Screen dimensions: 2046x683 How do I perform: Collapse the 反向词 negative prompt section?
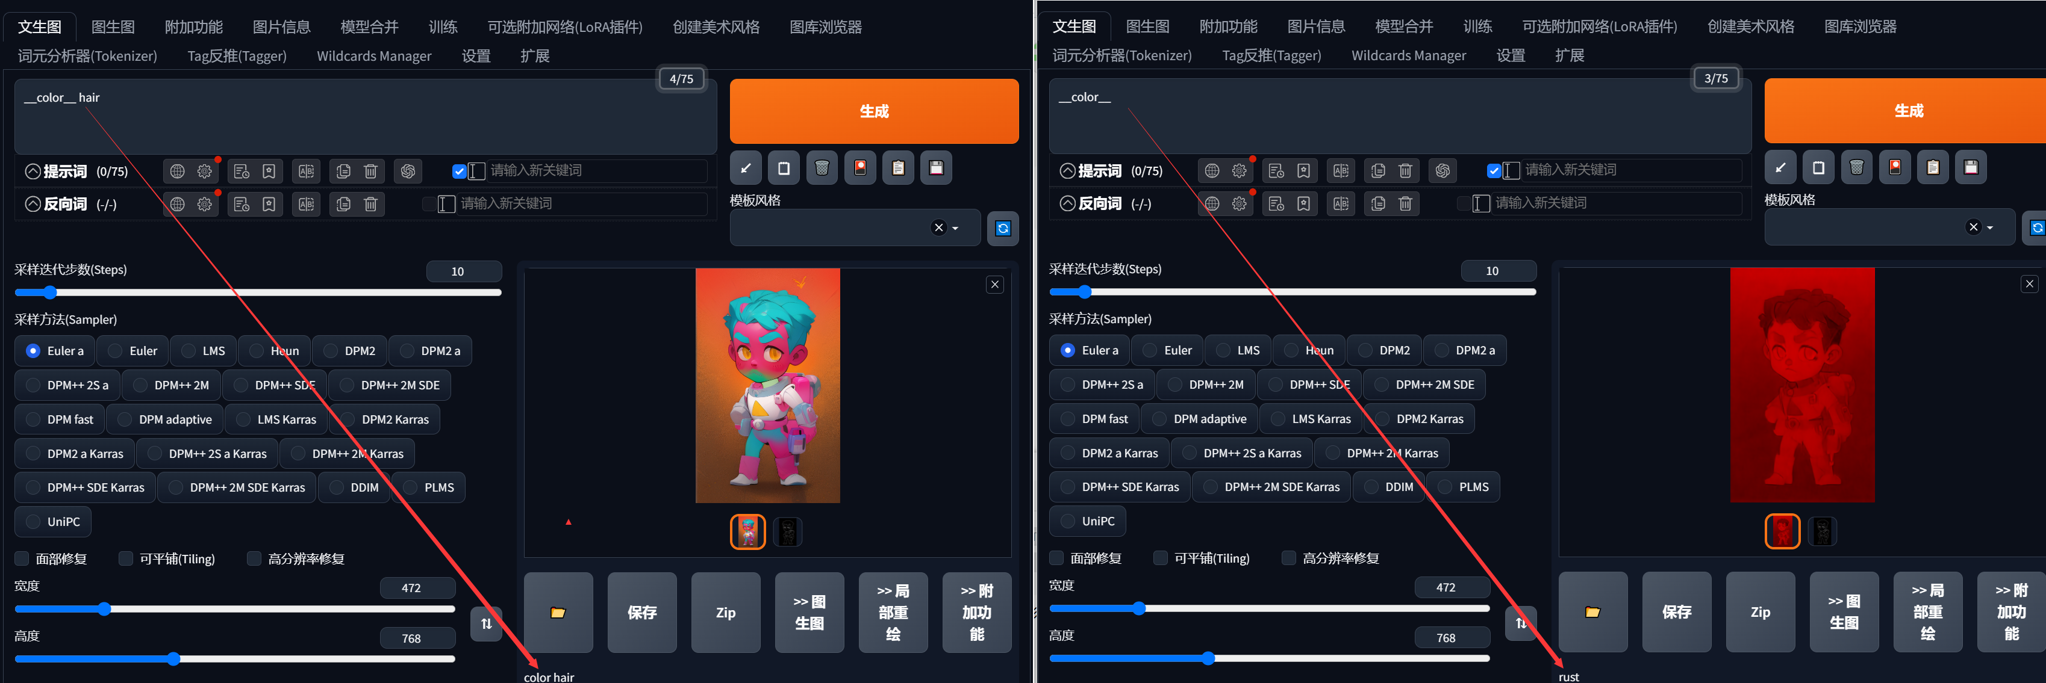(x=33, y=204)
